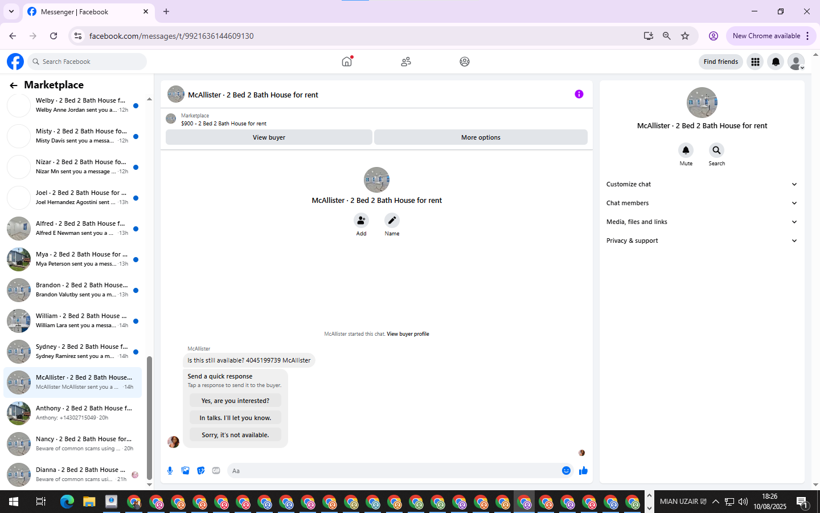Show hidden system tray icons
Screen dimensions: 820x513
pyautogui.click(x=715, y=502)
